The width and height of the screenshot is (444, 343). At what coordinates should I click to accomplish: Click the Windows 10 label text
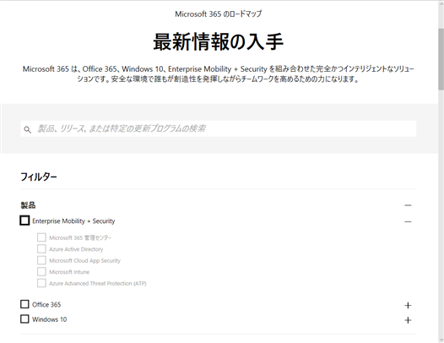tap(50, 319)
